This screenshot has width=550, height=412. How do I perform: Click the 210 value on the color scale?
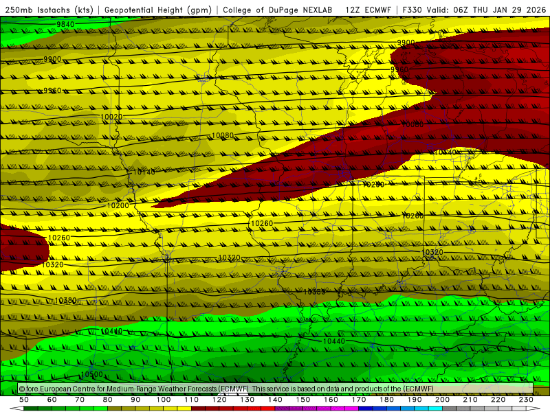[471, 400]
